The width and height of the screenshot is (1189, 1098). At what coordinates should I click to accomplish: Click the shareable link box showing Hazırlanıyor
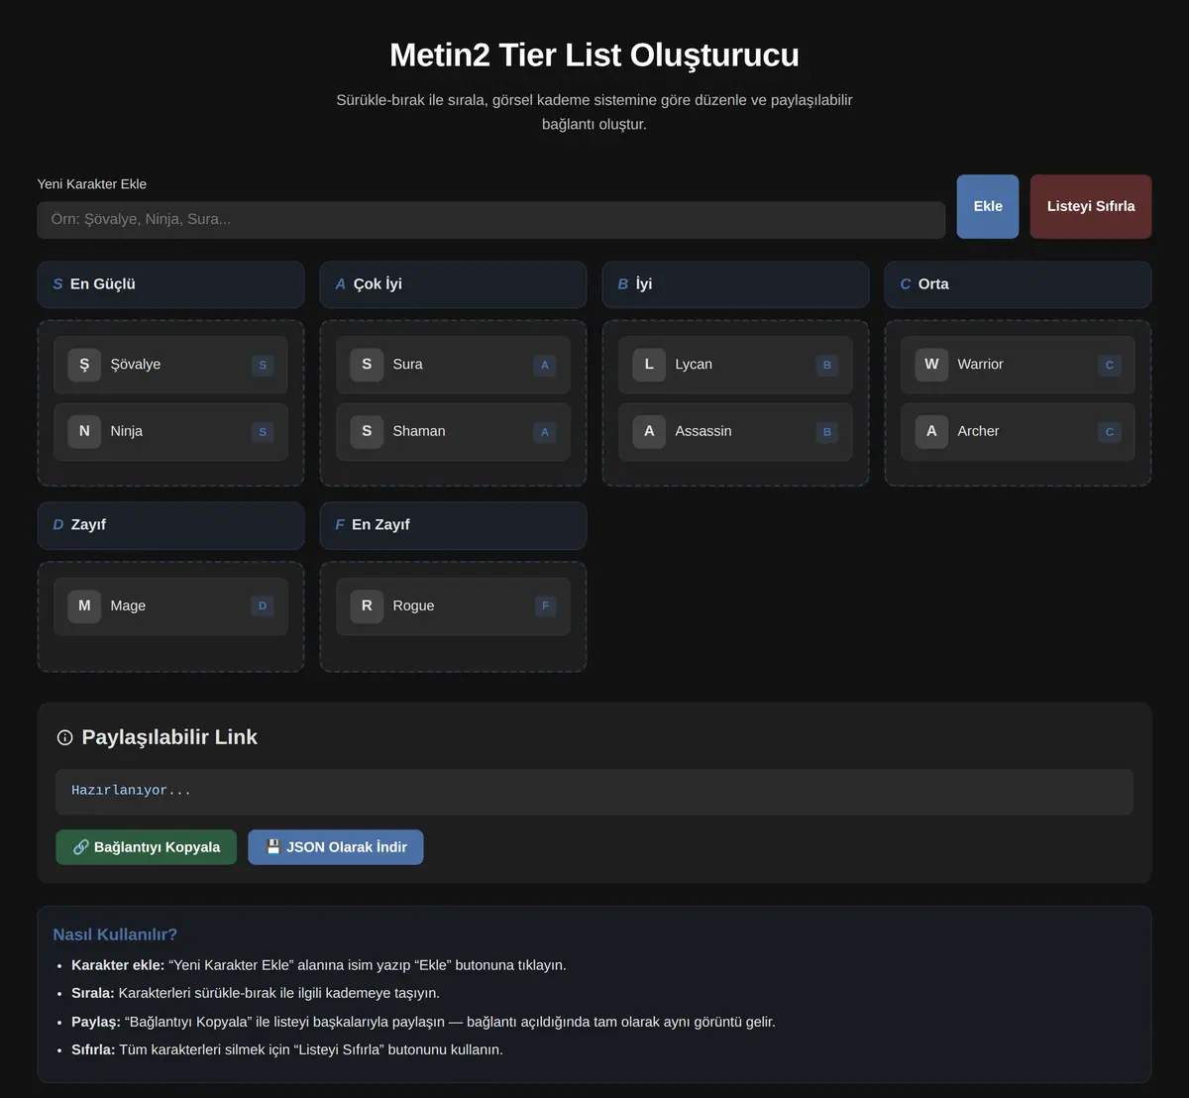coord(594,792)
